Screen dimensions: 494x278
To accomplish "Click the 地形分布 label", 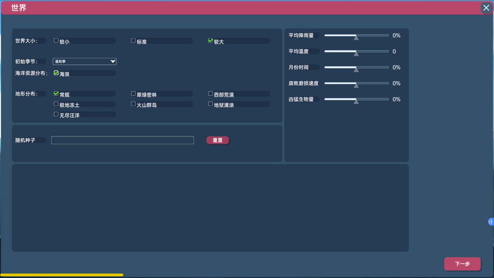I will (26, 94).
